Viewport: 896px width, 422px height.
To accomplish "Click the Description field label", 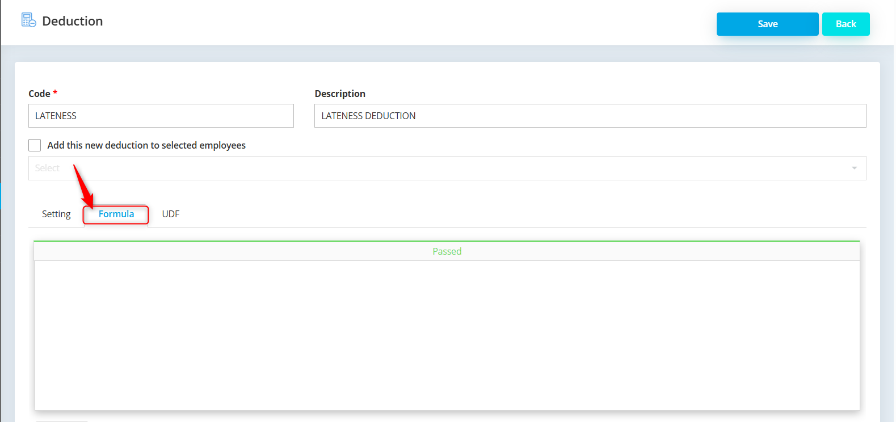I will click(x=340, y=94).
